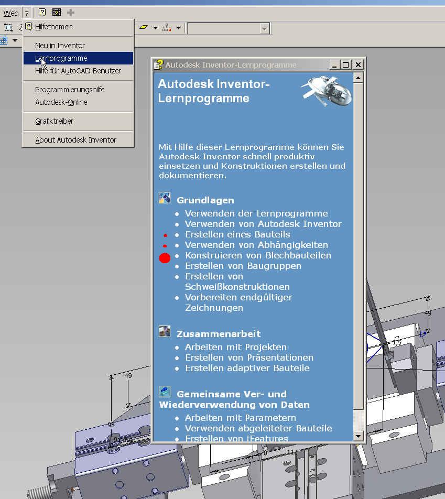Viewport: 445px width, 499px height.
Task: Click the hierarchy tree structure icon
Action: 167,28
